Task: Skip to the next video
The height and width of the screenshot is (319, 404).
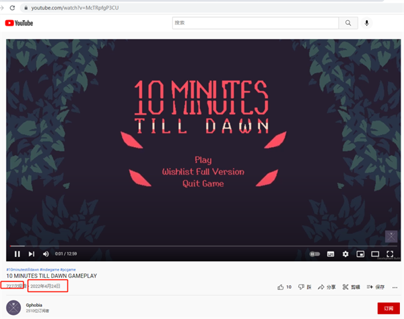Action: tap(32, 254)
